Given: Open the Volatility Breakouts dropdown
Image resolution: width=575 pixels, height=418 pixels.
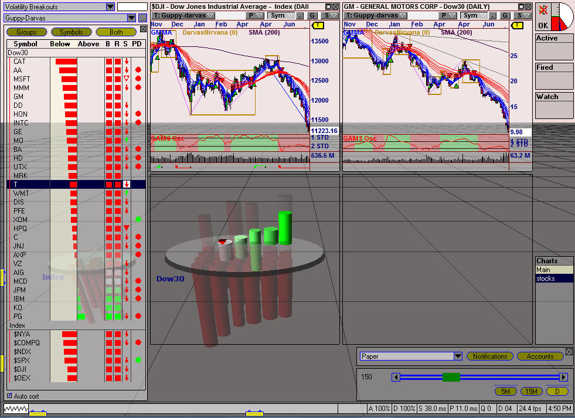Looking at the screenshot, I should click(x=110, y=6).
